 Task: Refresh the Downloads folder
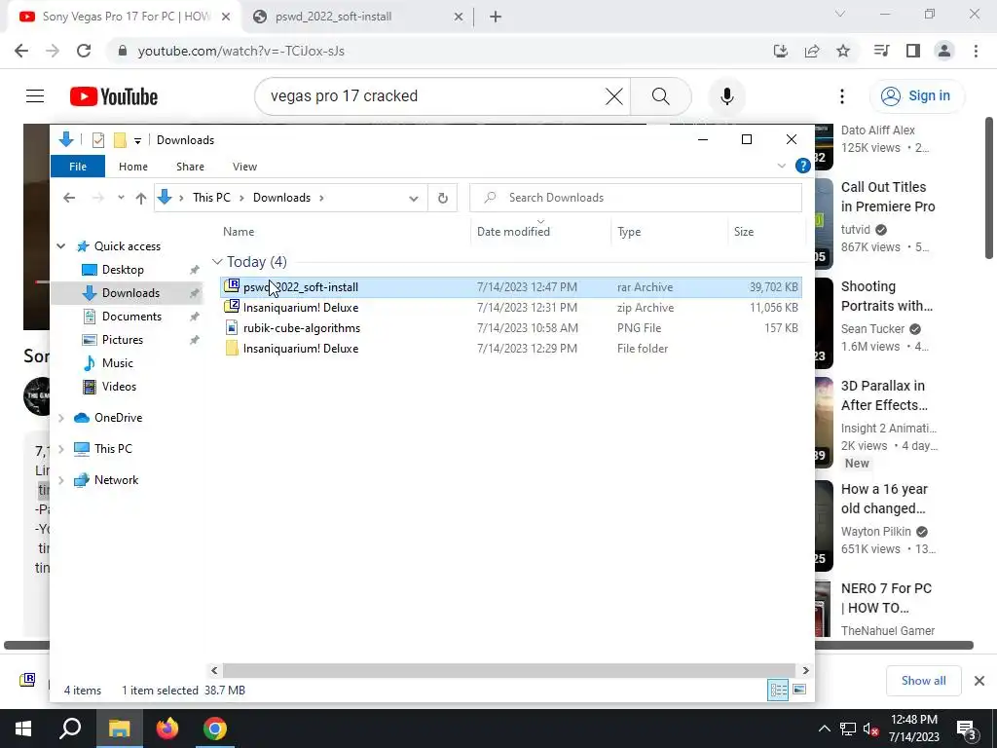[x=443, y=198]
